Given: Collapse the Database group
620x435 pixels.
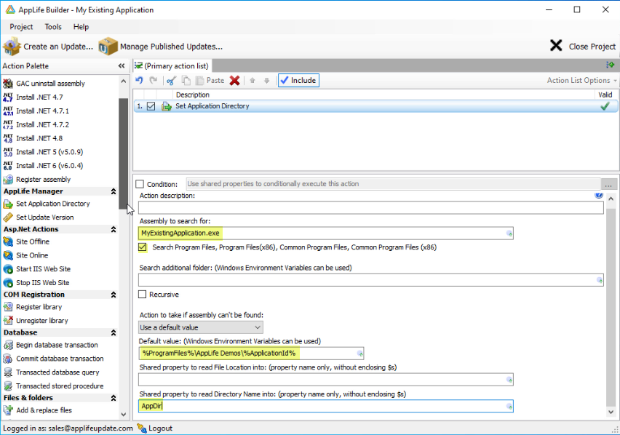Looking at the screenshot, I should 114,332.
